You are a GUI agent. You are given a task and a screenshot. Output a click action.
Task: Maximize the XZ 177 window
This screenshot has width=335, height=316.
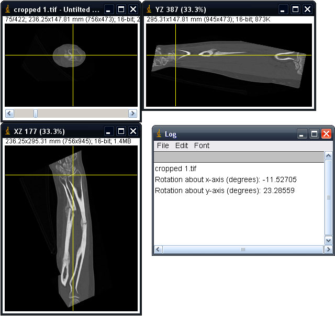coord(121,131)
